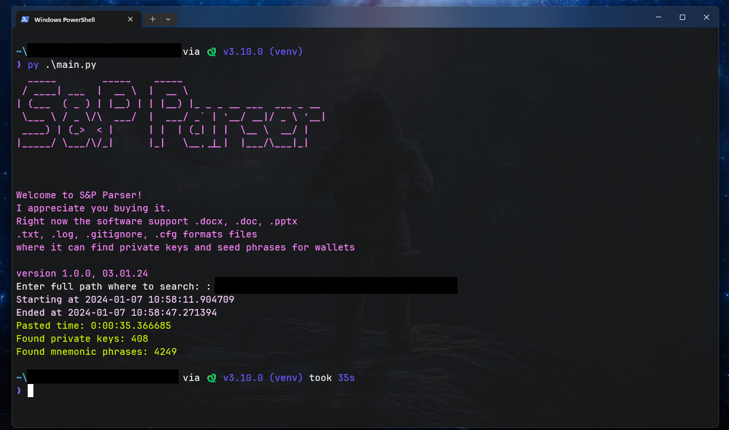Click the 'v3.10.0 (venv)' text above the py command

263,52
